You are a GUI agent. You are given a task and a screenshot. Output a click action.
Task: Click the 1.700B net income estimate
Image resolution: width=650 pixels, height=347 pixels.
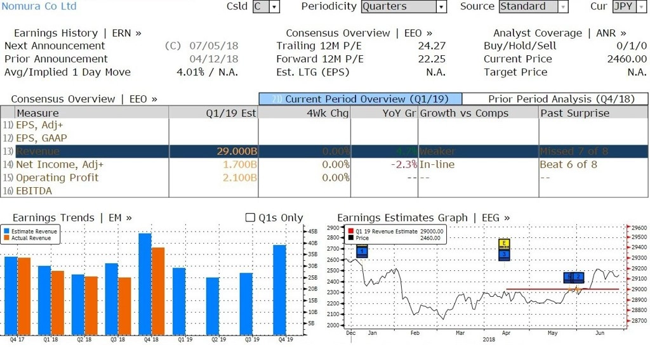(x=239, y=164)
